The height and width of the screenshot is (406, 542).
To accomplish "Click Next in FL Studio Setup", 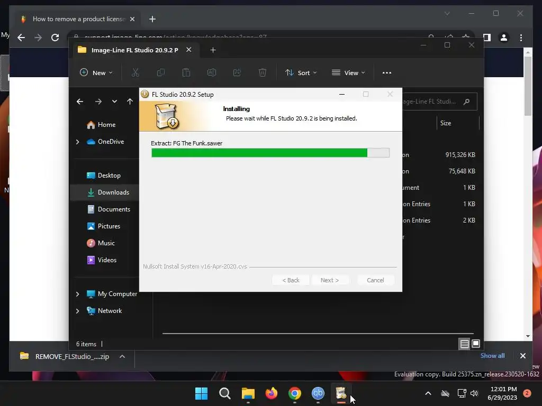I will click(330, 280).
